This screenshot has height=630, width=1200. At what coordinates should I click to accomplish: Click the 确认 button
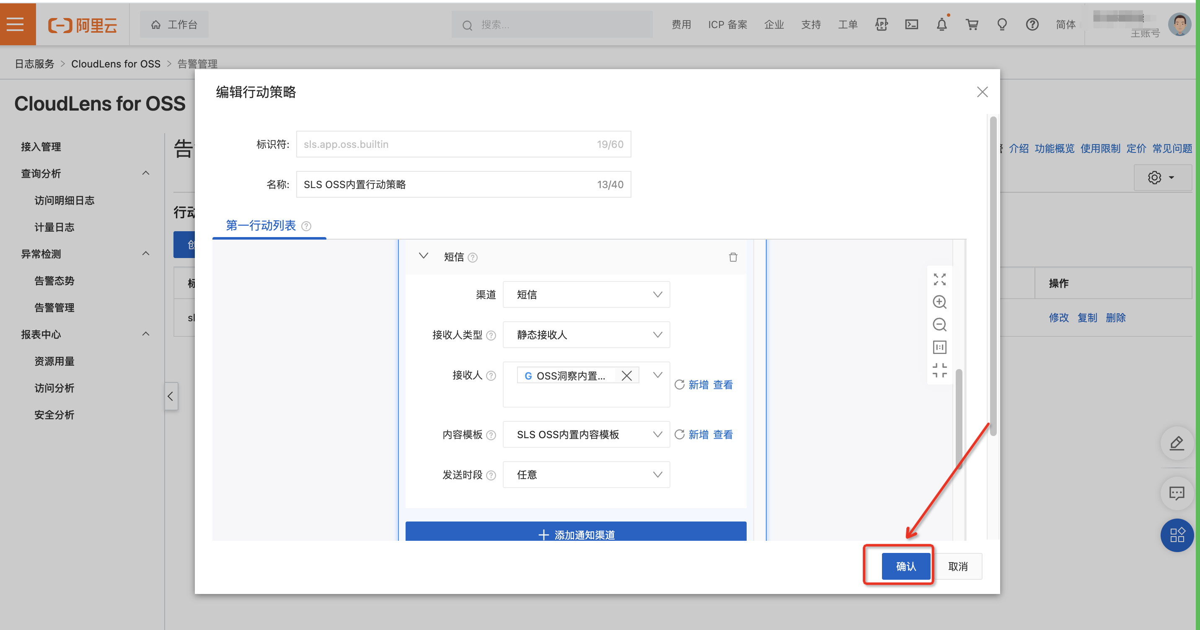coord(905,566)
